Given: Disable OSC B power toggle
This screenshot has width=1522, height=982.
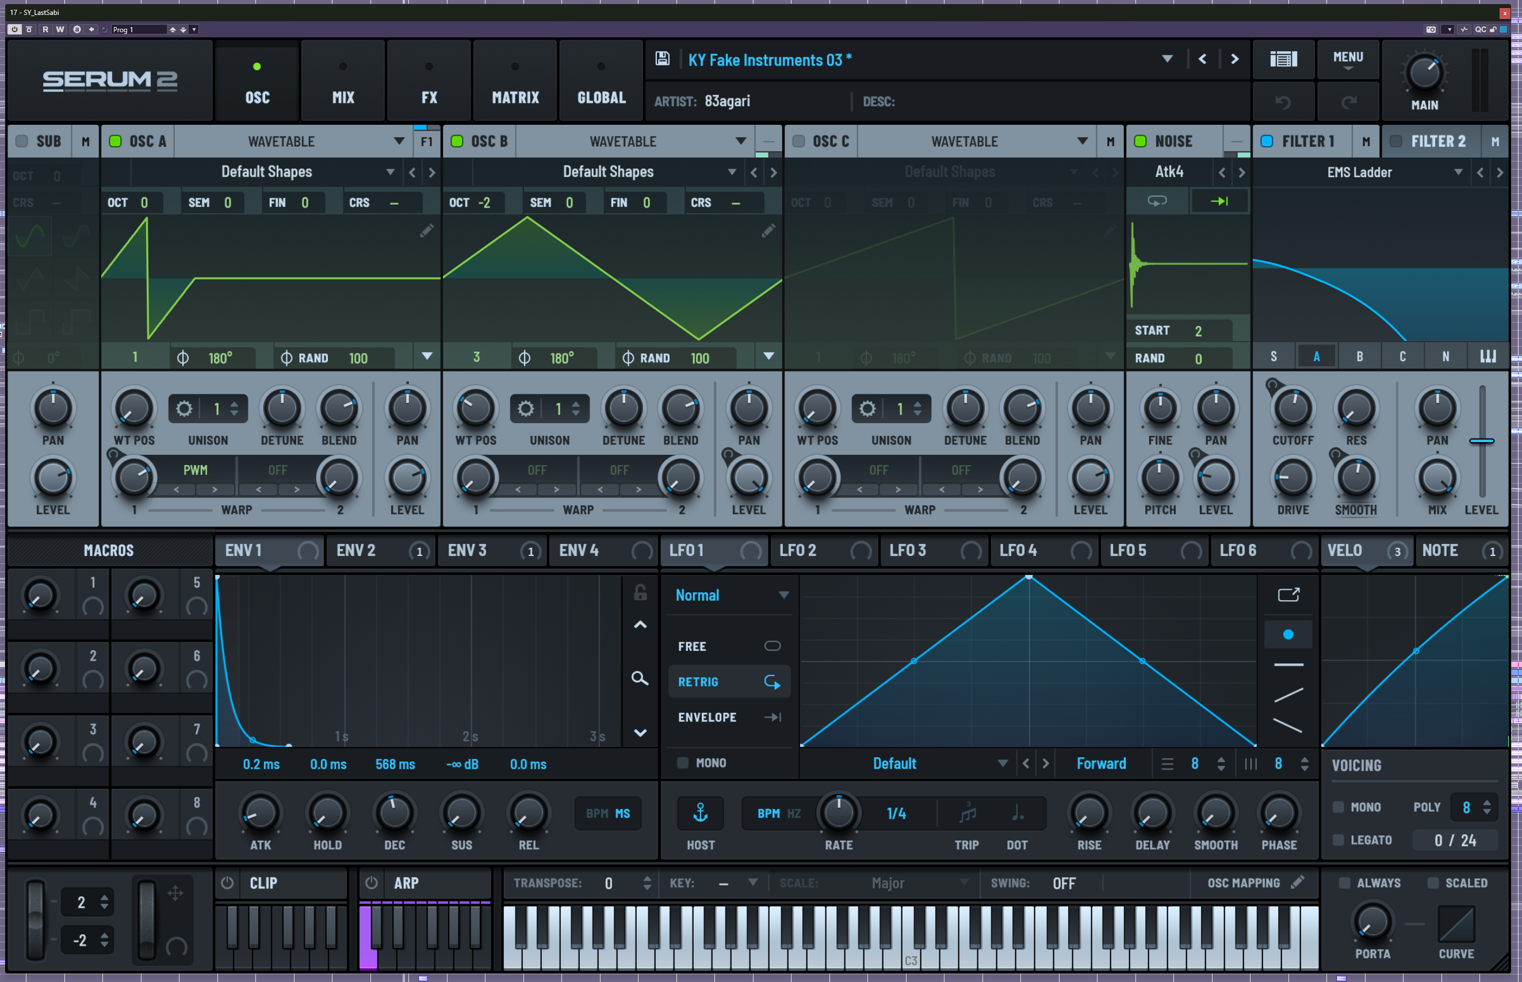Looking at the screenshot, I should click(x=457, y=141).
